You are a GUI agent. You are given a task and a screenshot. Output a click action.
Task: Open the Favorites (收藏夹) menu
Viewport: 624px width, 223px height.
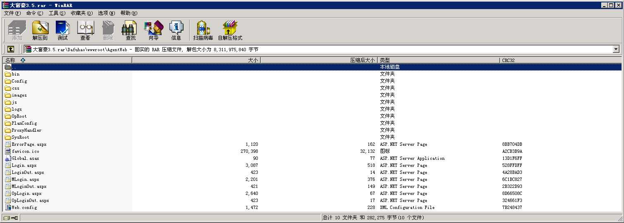81,13
